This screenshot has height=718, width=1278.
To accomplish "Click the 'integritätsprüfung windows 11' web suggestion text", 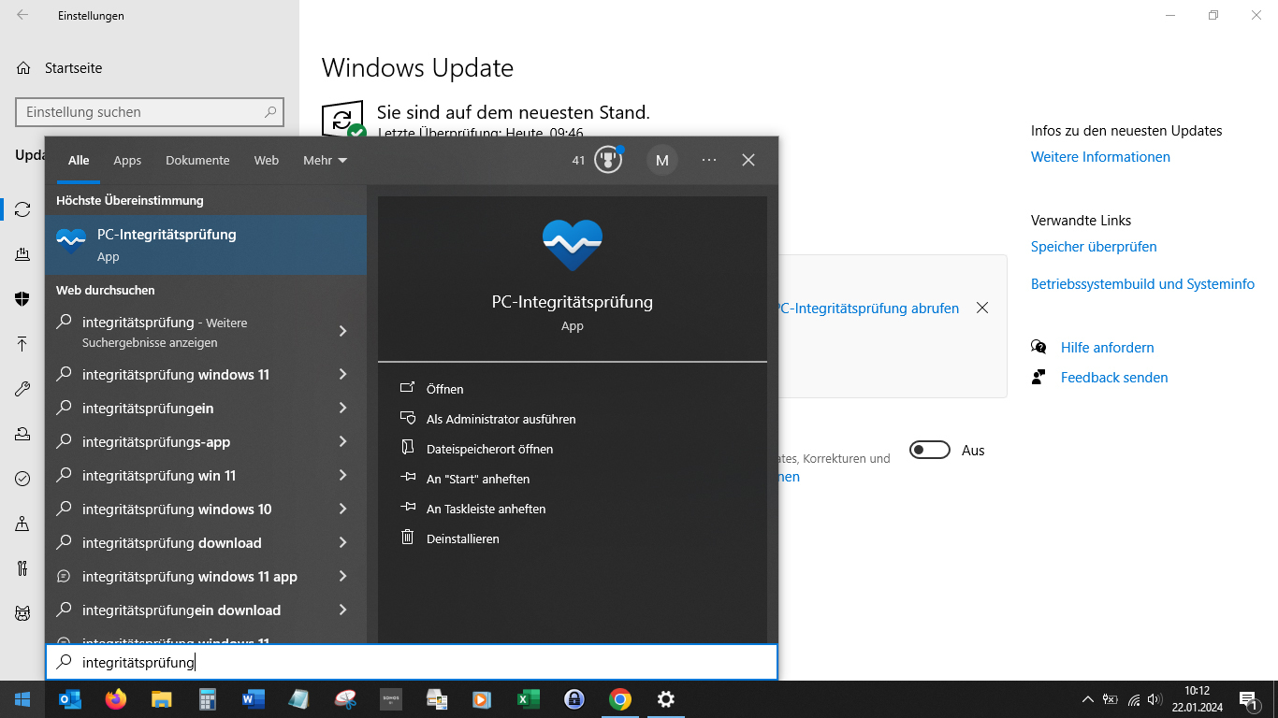I will (x=176, y=374).
